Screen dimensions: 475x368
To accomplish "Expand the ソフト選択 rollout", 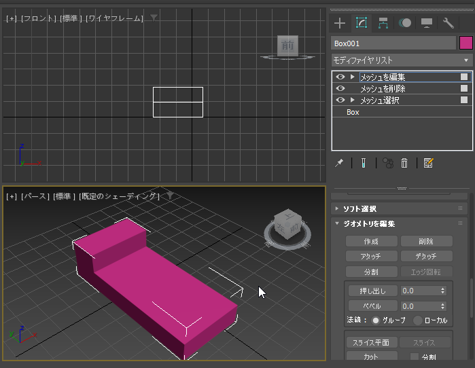I will pos(359,209).
